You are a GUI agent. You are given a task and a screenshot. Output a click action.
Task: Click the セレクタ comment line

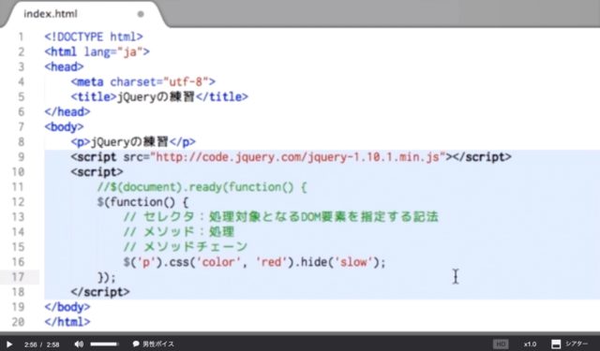(281, 217)
